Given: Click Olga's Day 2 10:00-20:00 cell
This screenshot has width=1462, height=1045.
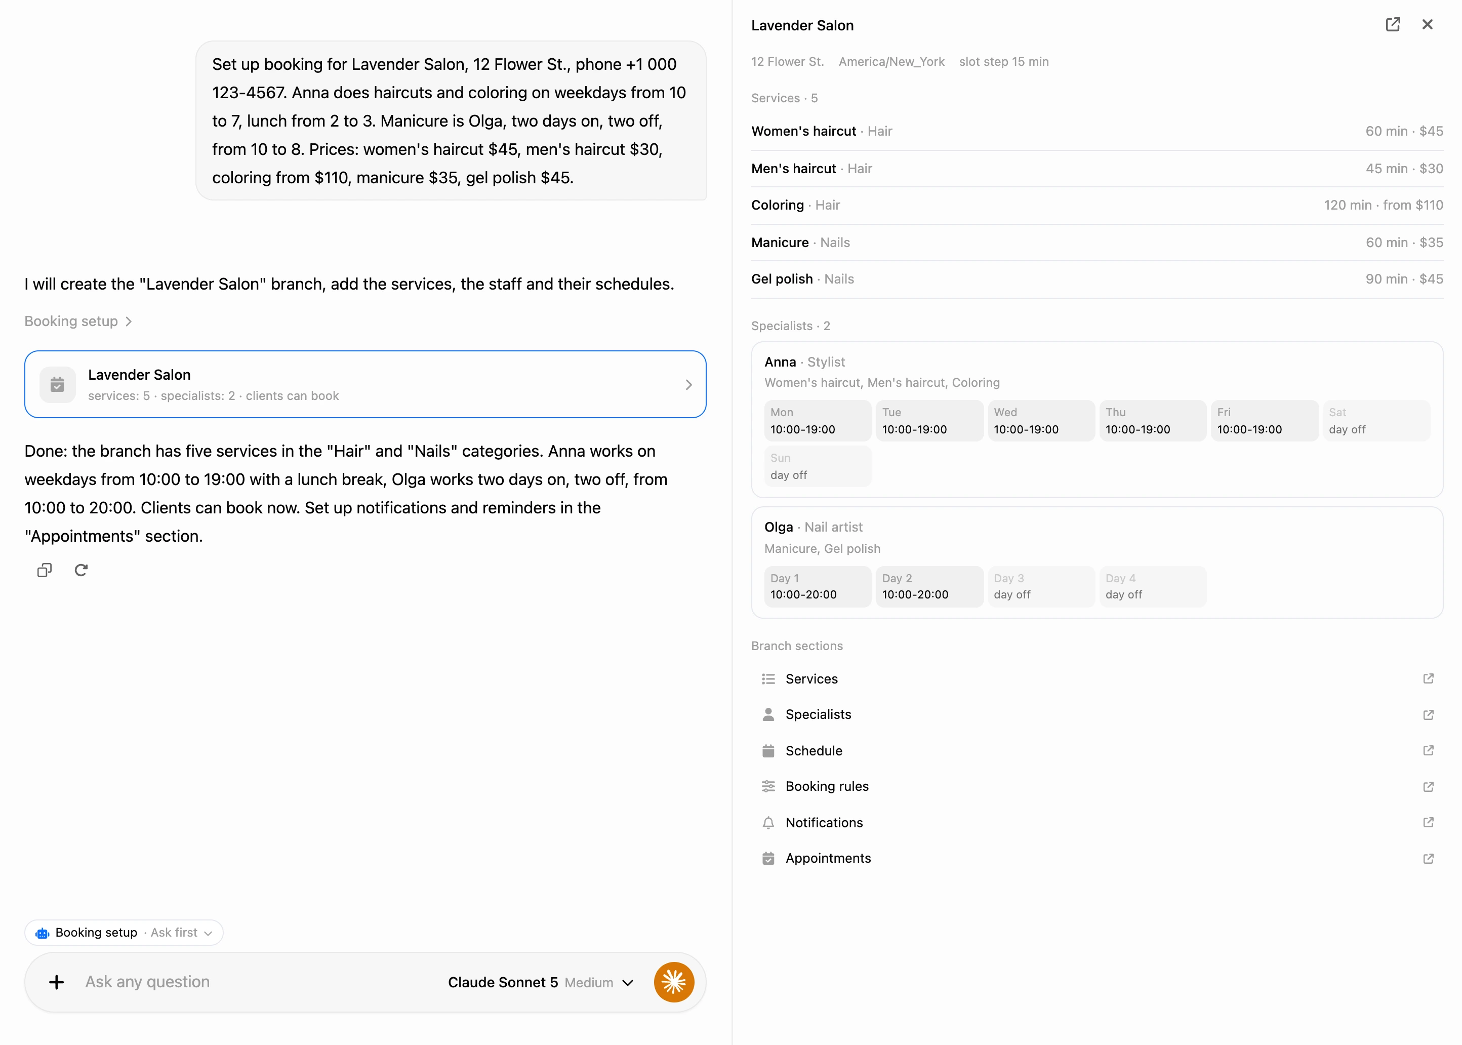Looking at the screenshot, I should [x=929, y=587].
